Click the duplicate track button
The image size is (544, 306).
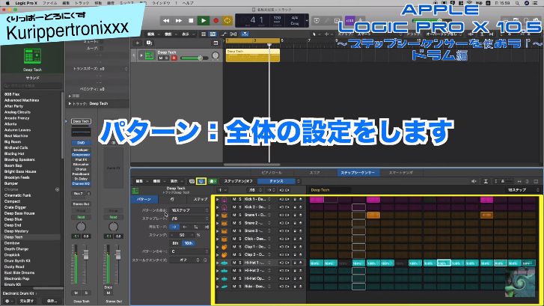click(x=149, y=43)
